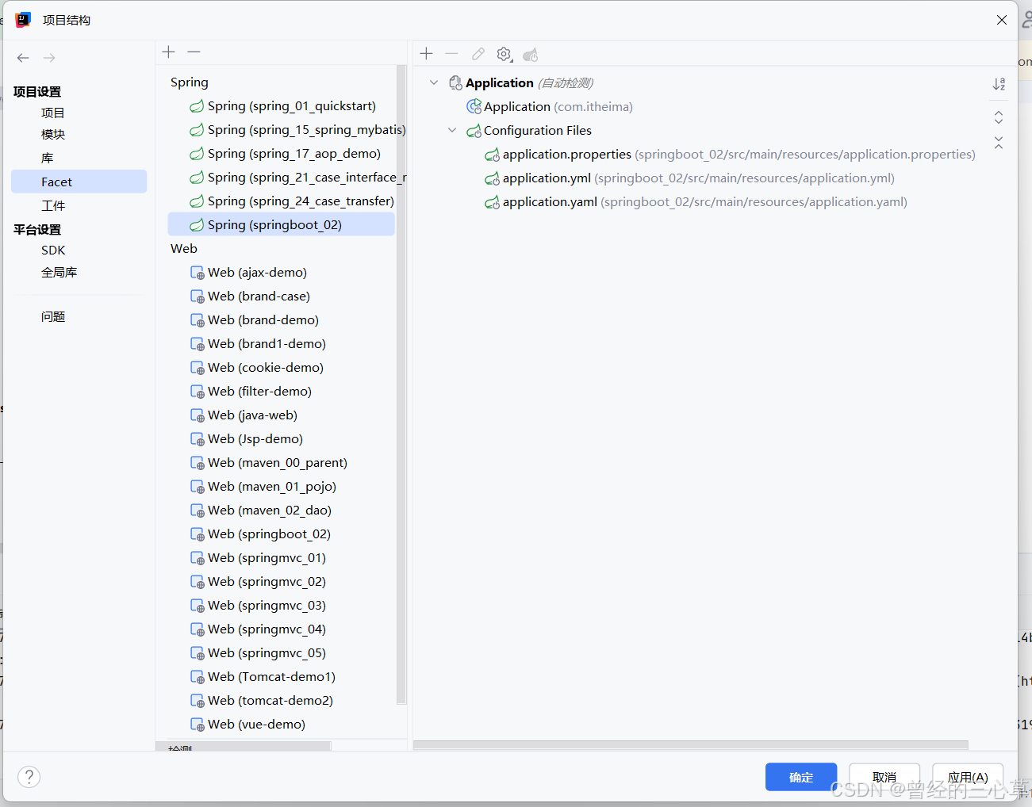This screenshot has width=1032, height=807.
Task: Open the 项目 settings page
Action: [x=53, y=113]
